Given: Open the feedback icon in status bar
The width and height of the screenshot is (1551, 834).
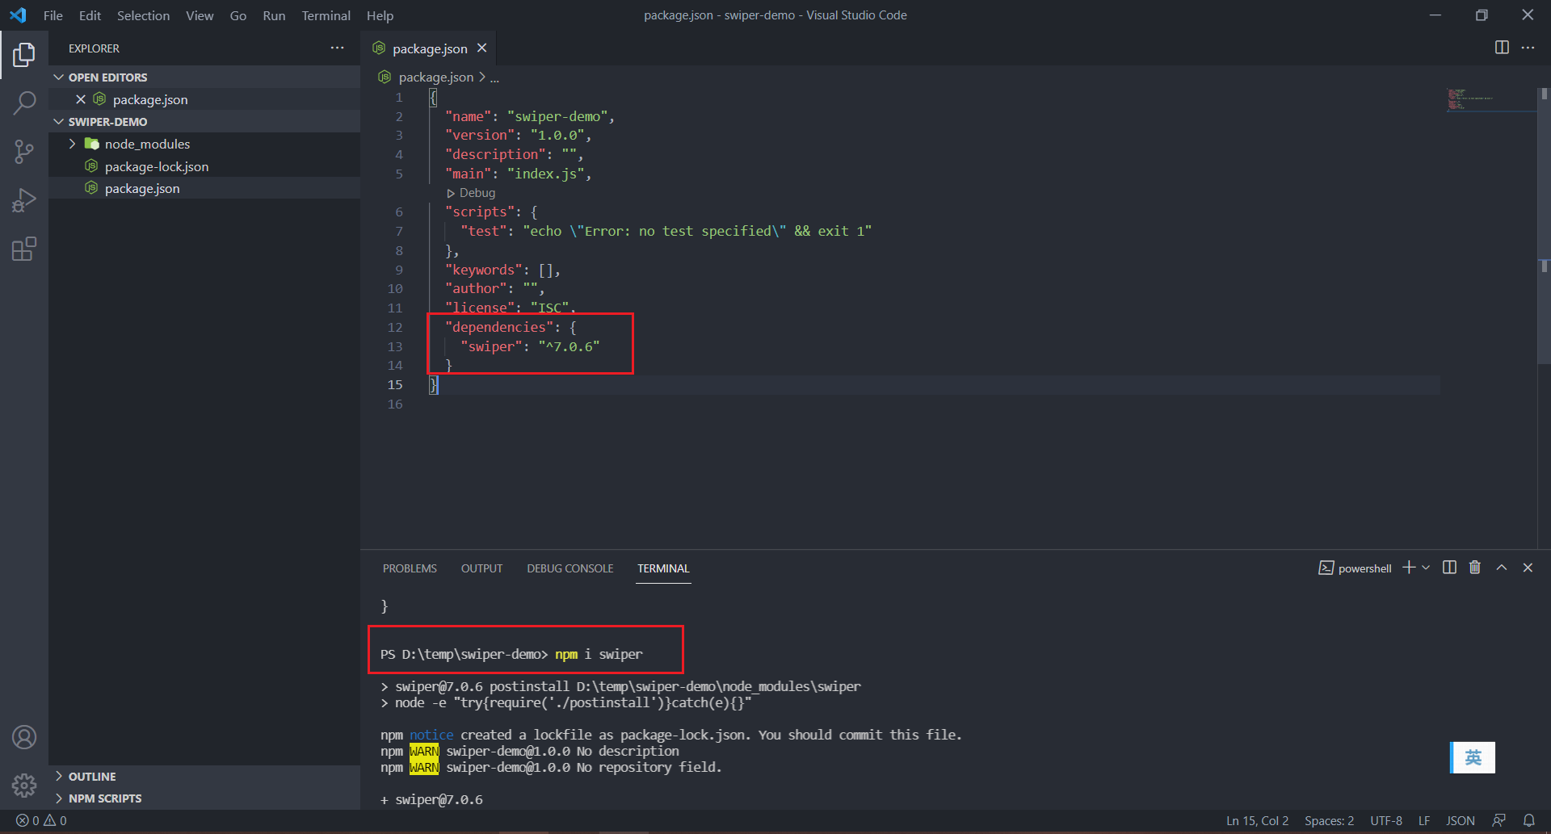Looking at the screenshot, I should click(1499, 820).
